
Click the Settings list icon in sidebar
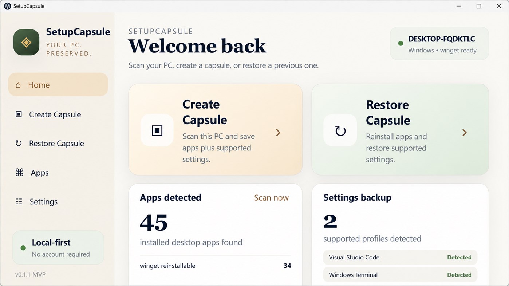19,201
